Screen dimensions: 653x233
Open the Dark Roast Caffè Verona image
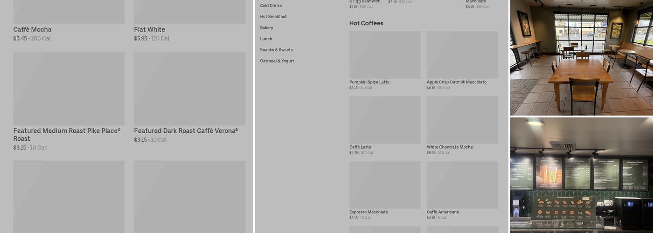click(x=190, y=89)
